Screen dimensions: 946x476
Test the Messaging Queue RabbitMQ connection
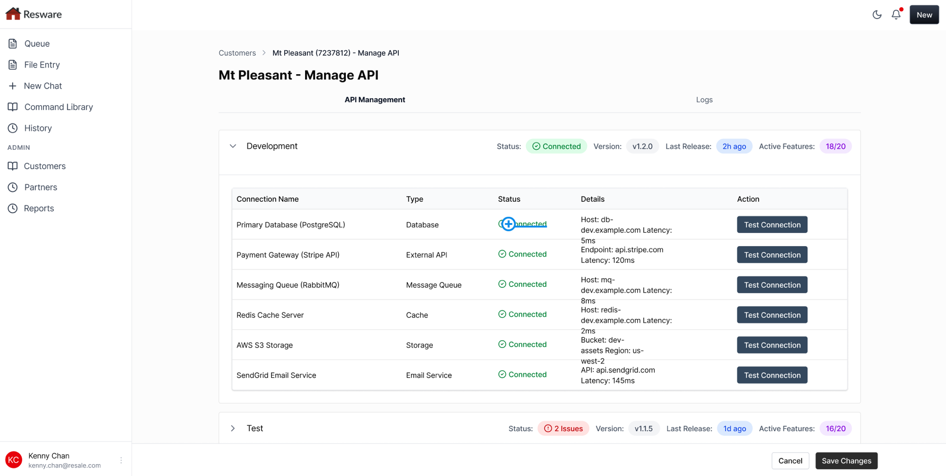[x=772, y=285]
